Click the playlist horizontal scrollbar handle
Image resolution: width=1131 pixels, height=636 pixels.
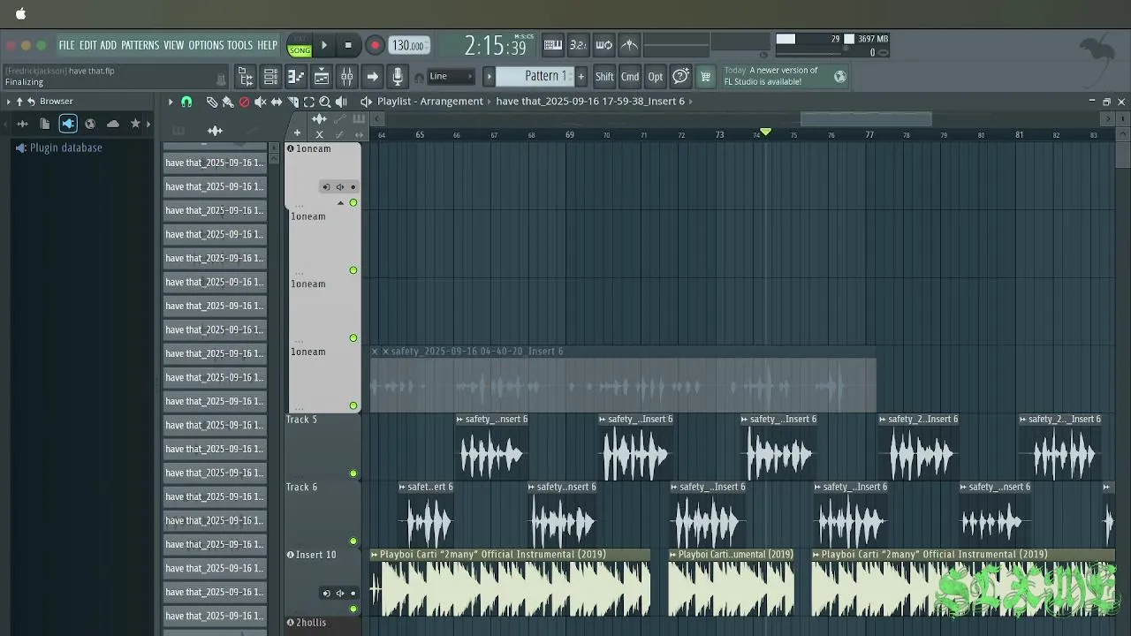click(866, 118)
